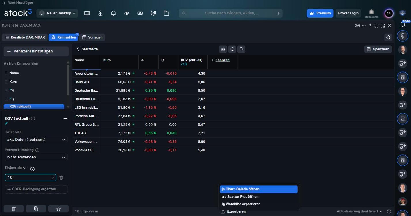Open the round SAI assistant avatar

[389, 13]
